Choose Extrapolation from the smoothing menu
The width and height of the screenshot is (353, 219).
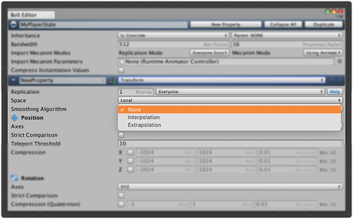point(229,125)
